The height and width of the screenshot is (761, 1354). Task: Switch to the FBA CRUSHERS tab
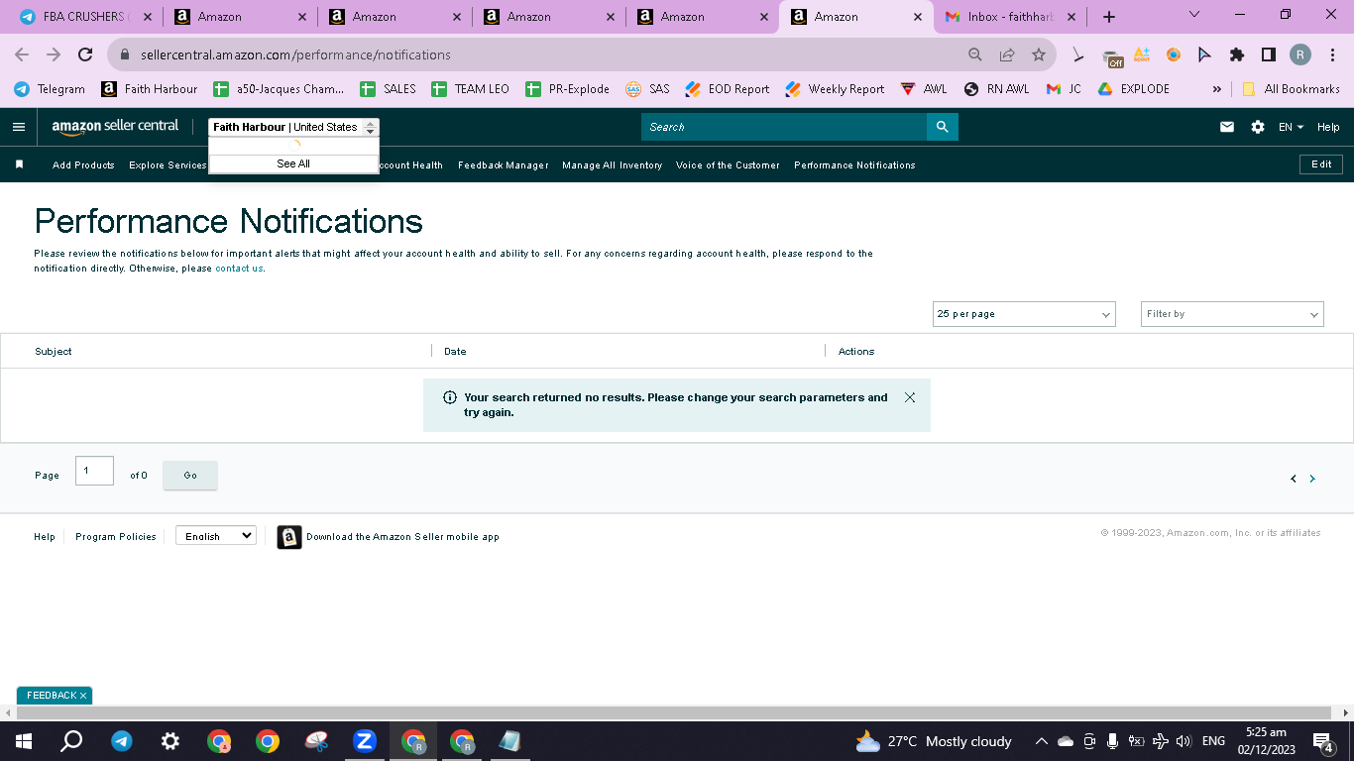coord(85,17)
